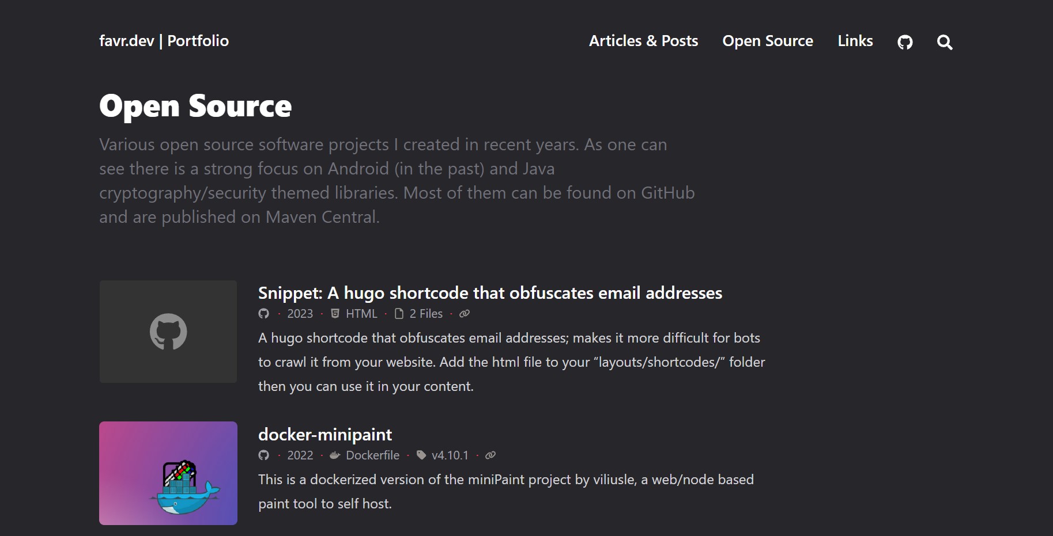Open the docker-minipaint project title
The height and width of the screenshot is (536, 1053).
coord(324,435)
